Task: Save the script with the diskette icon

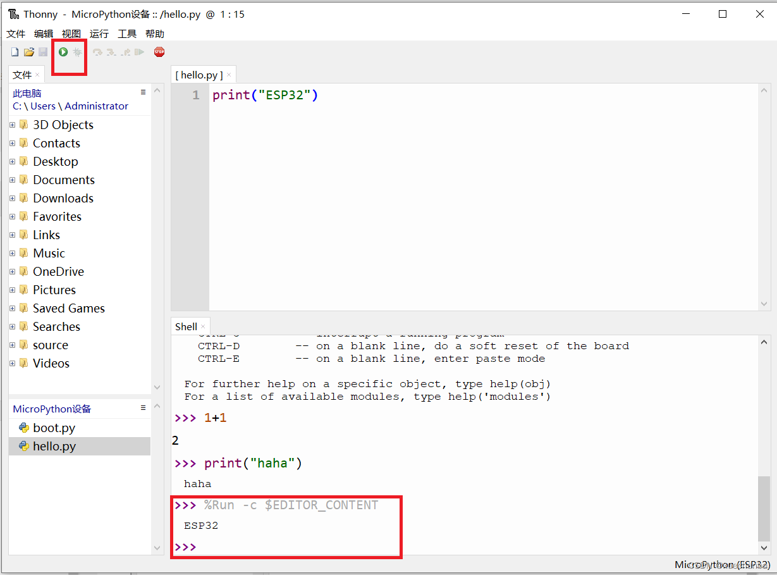Action: tap(43, 52)
